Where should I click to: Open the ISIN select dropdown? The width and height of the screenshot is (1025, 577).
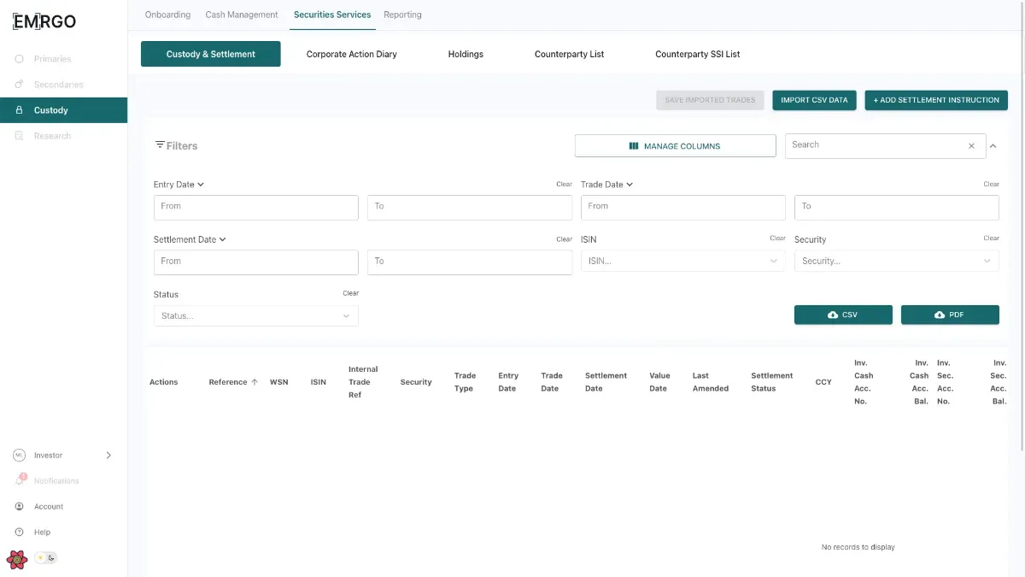[x=683, y=262]
